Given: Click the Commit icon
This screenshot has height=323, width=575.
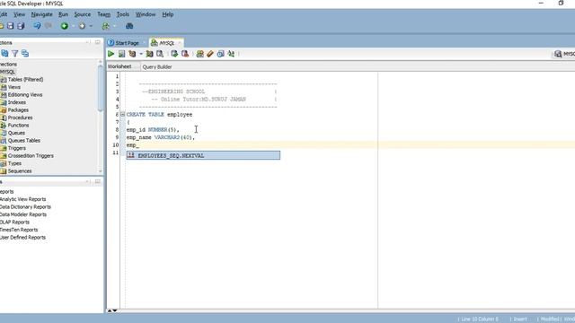Looking at the screenshot, I should click(x=174, y=54).
